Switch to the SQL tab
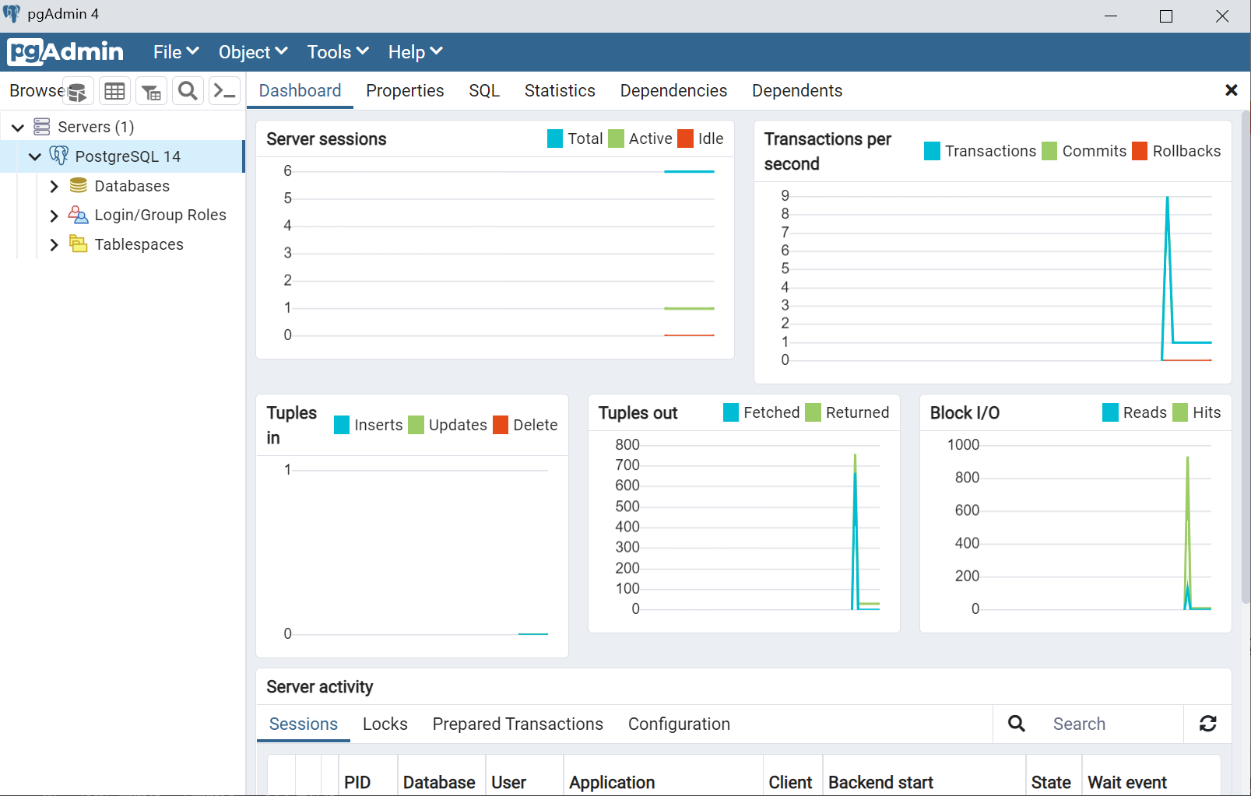 pos(484,90)
